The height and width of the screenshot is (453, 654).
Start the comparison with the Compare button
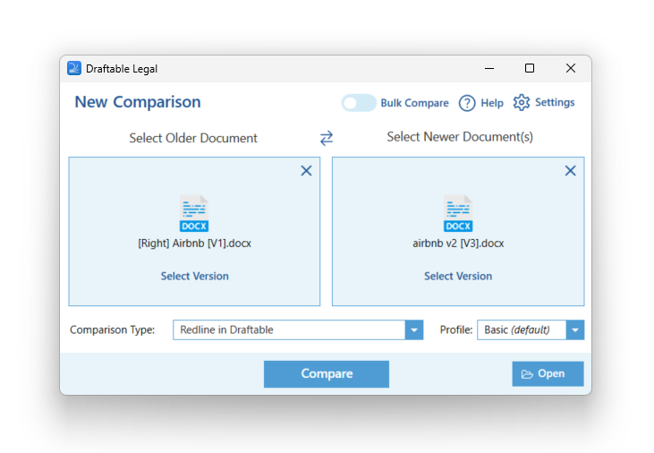327,373
